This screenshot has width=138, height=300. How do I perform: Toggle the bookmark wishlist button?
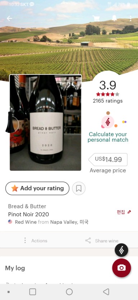click(x=79, y=189)
